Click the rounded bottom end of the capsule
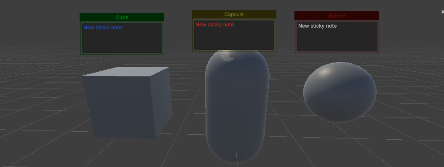 tap(235, 151)
